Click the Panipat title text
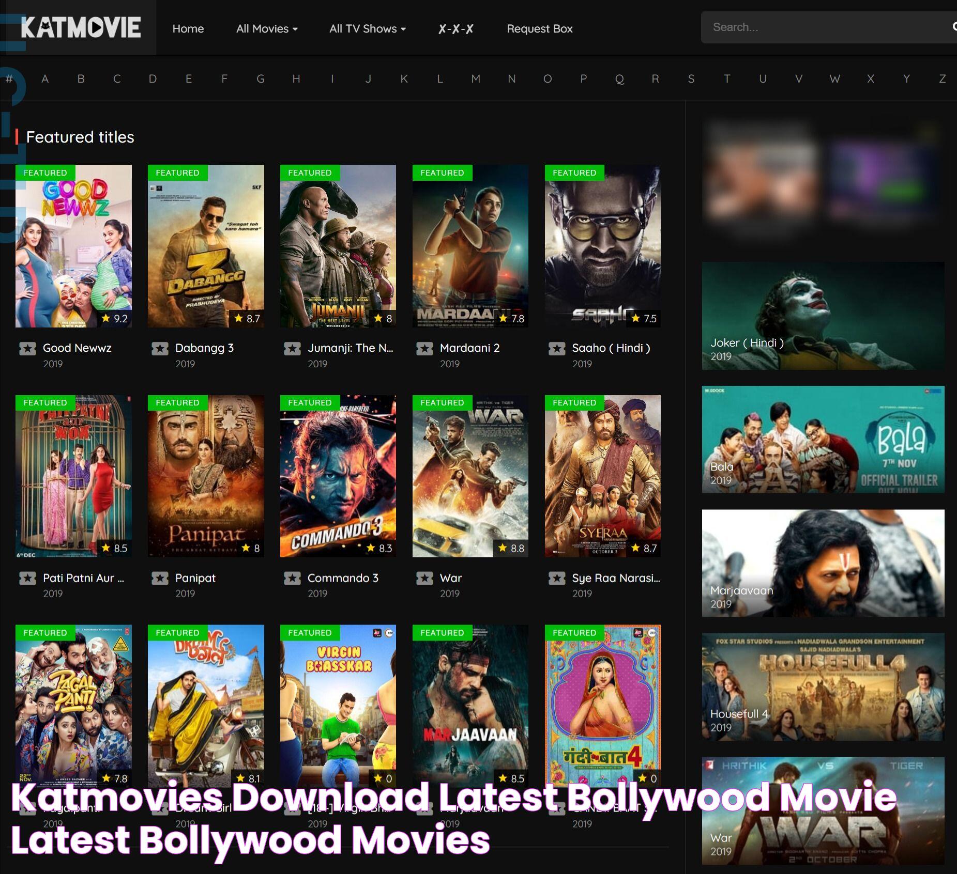 pyautogui.click(x=195, y=579)
